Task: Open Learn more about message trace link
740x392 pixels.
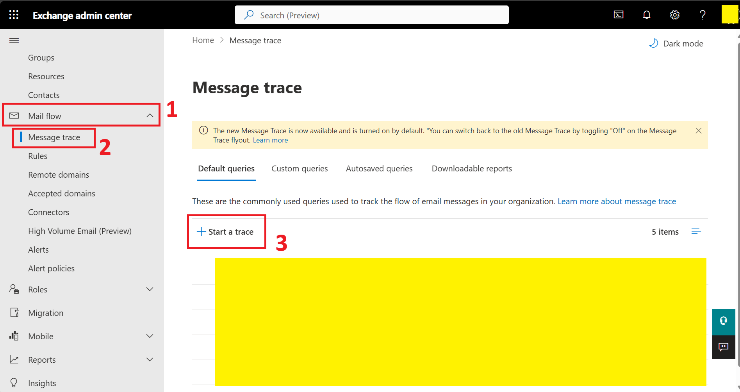Action: point(617,201)
